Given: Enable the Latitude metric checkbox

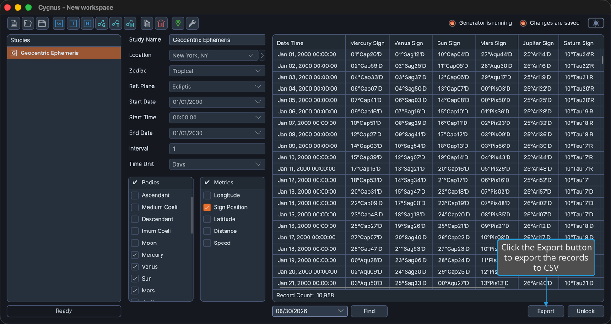Looking at the screenshot, I should pyautogui.click(x=207, y=219).
